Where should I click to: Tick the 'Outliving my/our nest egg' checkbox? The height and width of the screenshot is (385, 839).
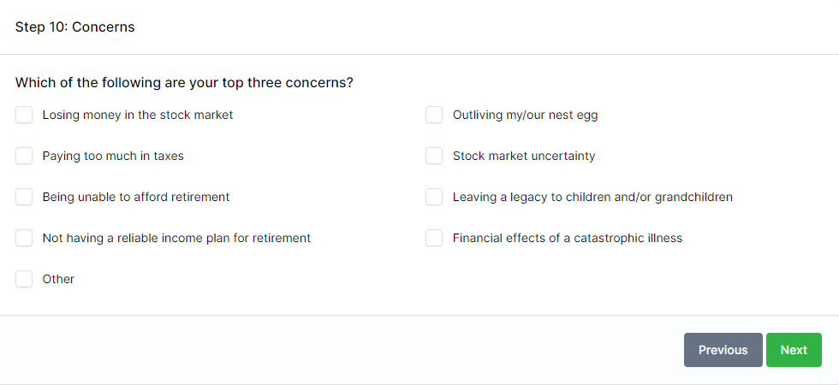tap(434, 115)
